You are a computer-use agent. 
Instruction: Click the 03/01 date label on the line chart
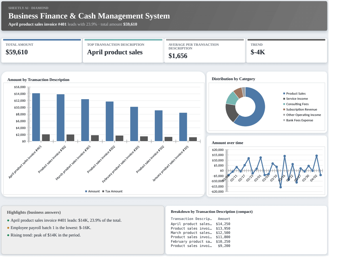point(258,178)
